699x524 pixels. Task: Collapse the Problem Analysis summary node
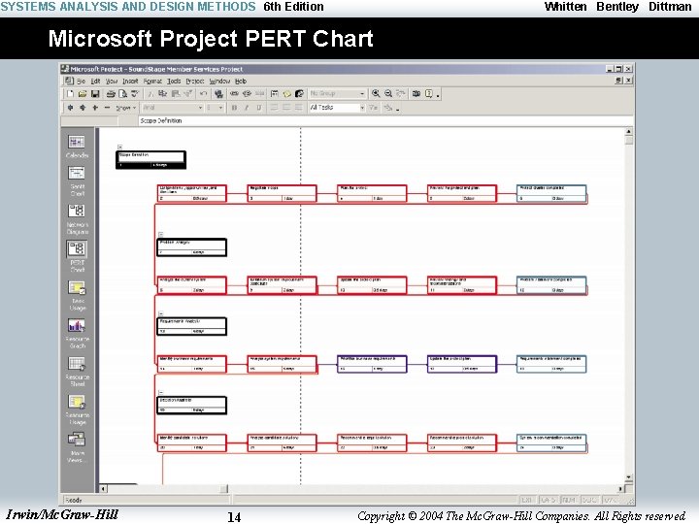pyautogui.click(x=161, y=234)
